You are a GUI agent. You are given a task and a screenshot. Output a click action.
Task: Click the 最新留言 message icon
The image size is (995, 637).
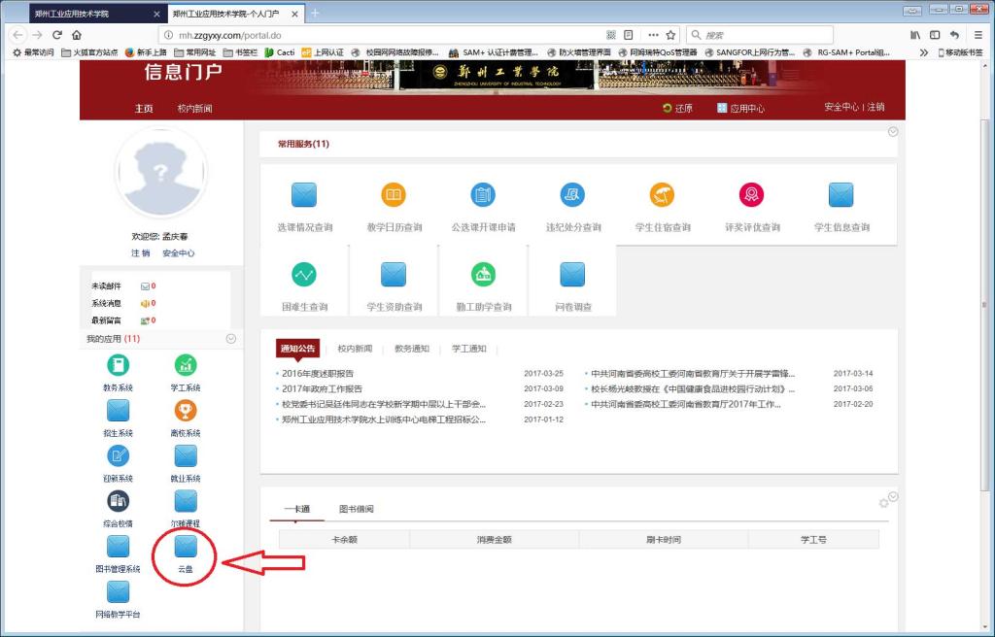tap(145, 320)
